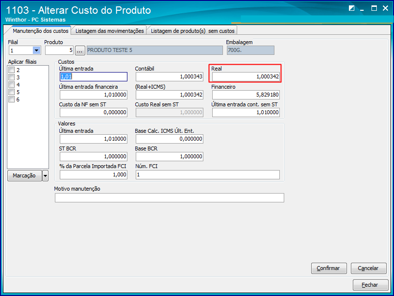Click the Motivo manutenção text field
This screenshot has width=394, height=296.
pyautogui.click(x=170, y=198)
